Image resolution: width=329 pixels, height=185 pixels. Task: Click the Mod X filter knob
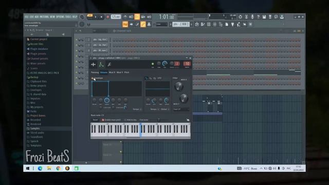(x=179, y=86)
